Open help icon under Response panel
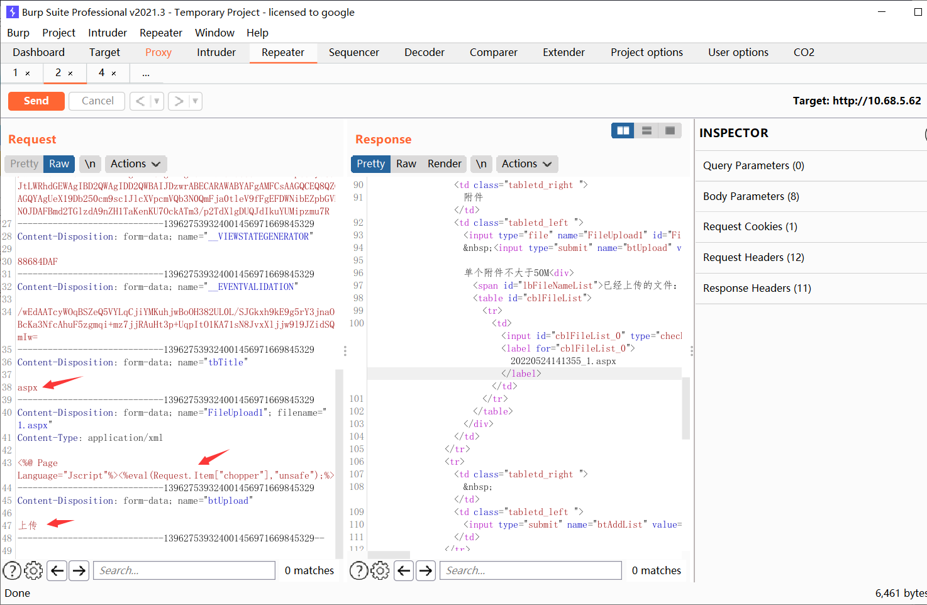 [358, 570]
